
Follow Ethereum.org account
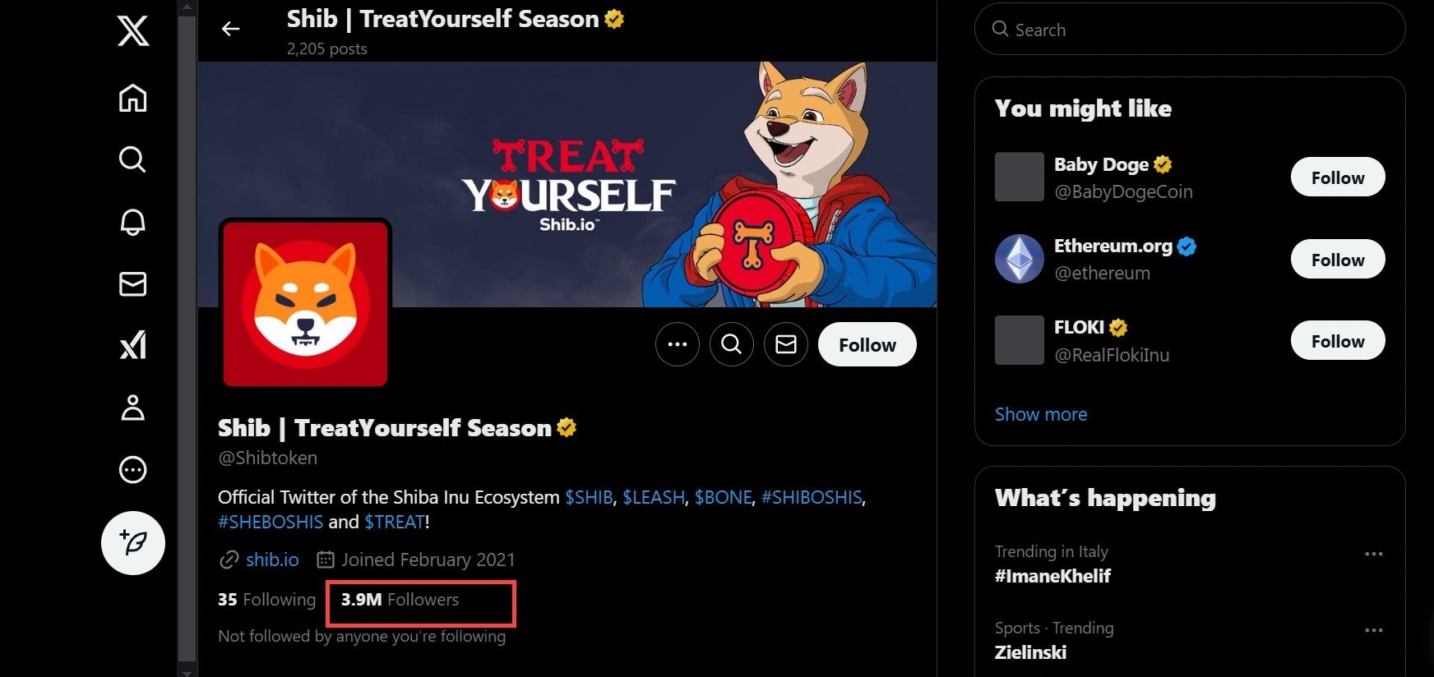(x=1337, y=260)
